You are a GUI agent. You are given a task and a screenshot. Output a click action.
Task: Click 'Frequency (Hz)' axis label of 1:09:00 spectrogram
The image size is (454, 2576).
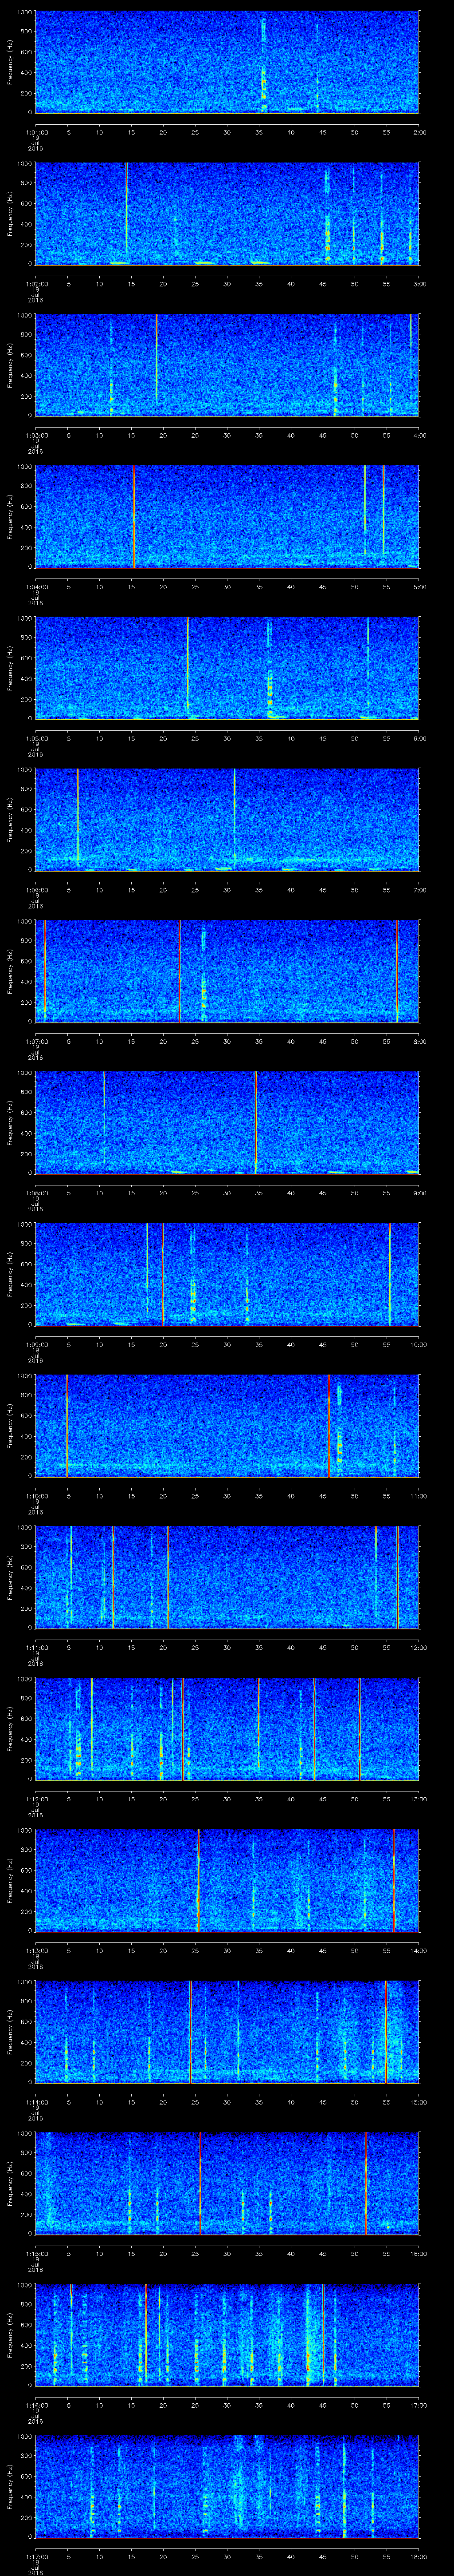(x=10, y=1274)
